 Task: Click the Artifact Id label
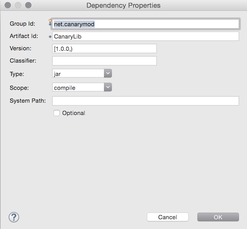24,36
